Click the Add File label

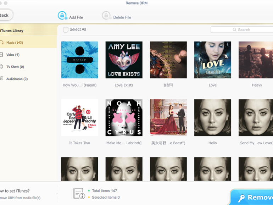tap(76, 17)
